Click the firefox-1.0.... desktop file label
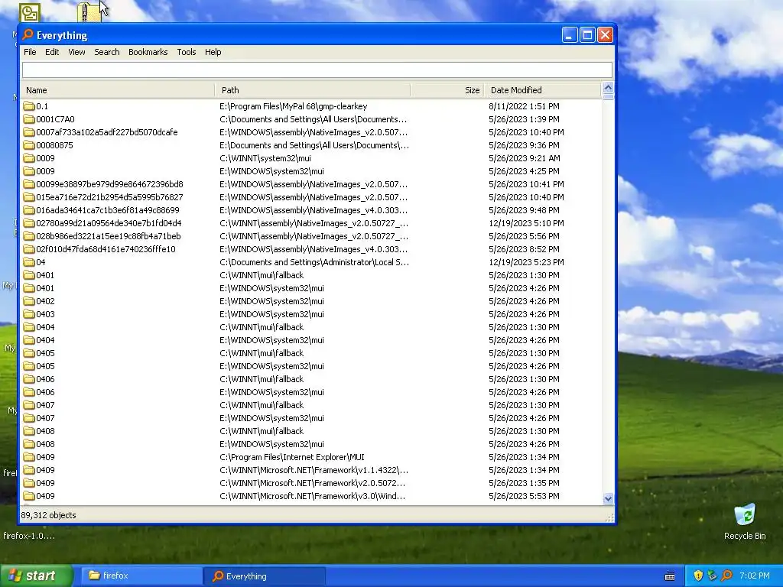This screenshot has width=783, height=587. [29, 536]
